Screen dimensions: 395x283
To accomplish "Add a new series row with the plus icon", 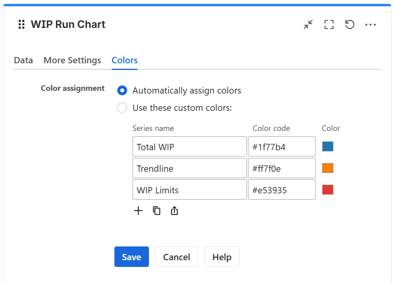I will (x=138, y=211).
